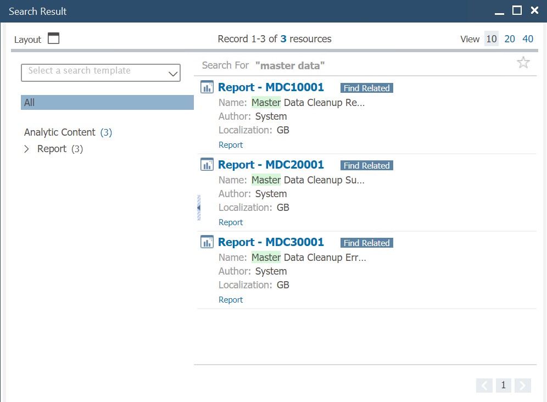547x402 pixels.
Task: Click the Layout grid icon
Action: 52,38
